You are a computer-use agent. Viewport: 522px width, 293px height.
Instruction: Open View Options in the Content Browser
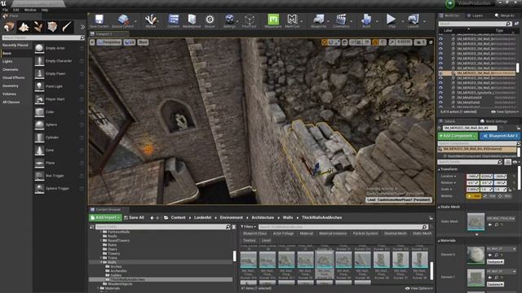(x=418, y=288)
